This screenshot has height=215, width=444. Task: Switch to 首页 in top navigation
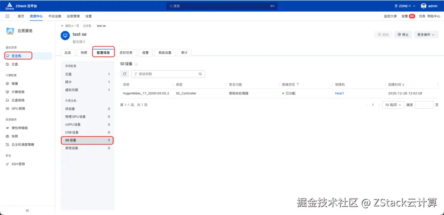pos(21,16)
